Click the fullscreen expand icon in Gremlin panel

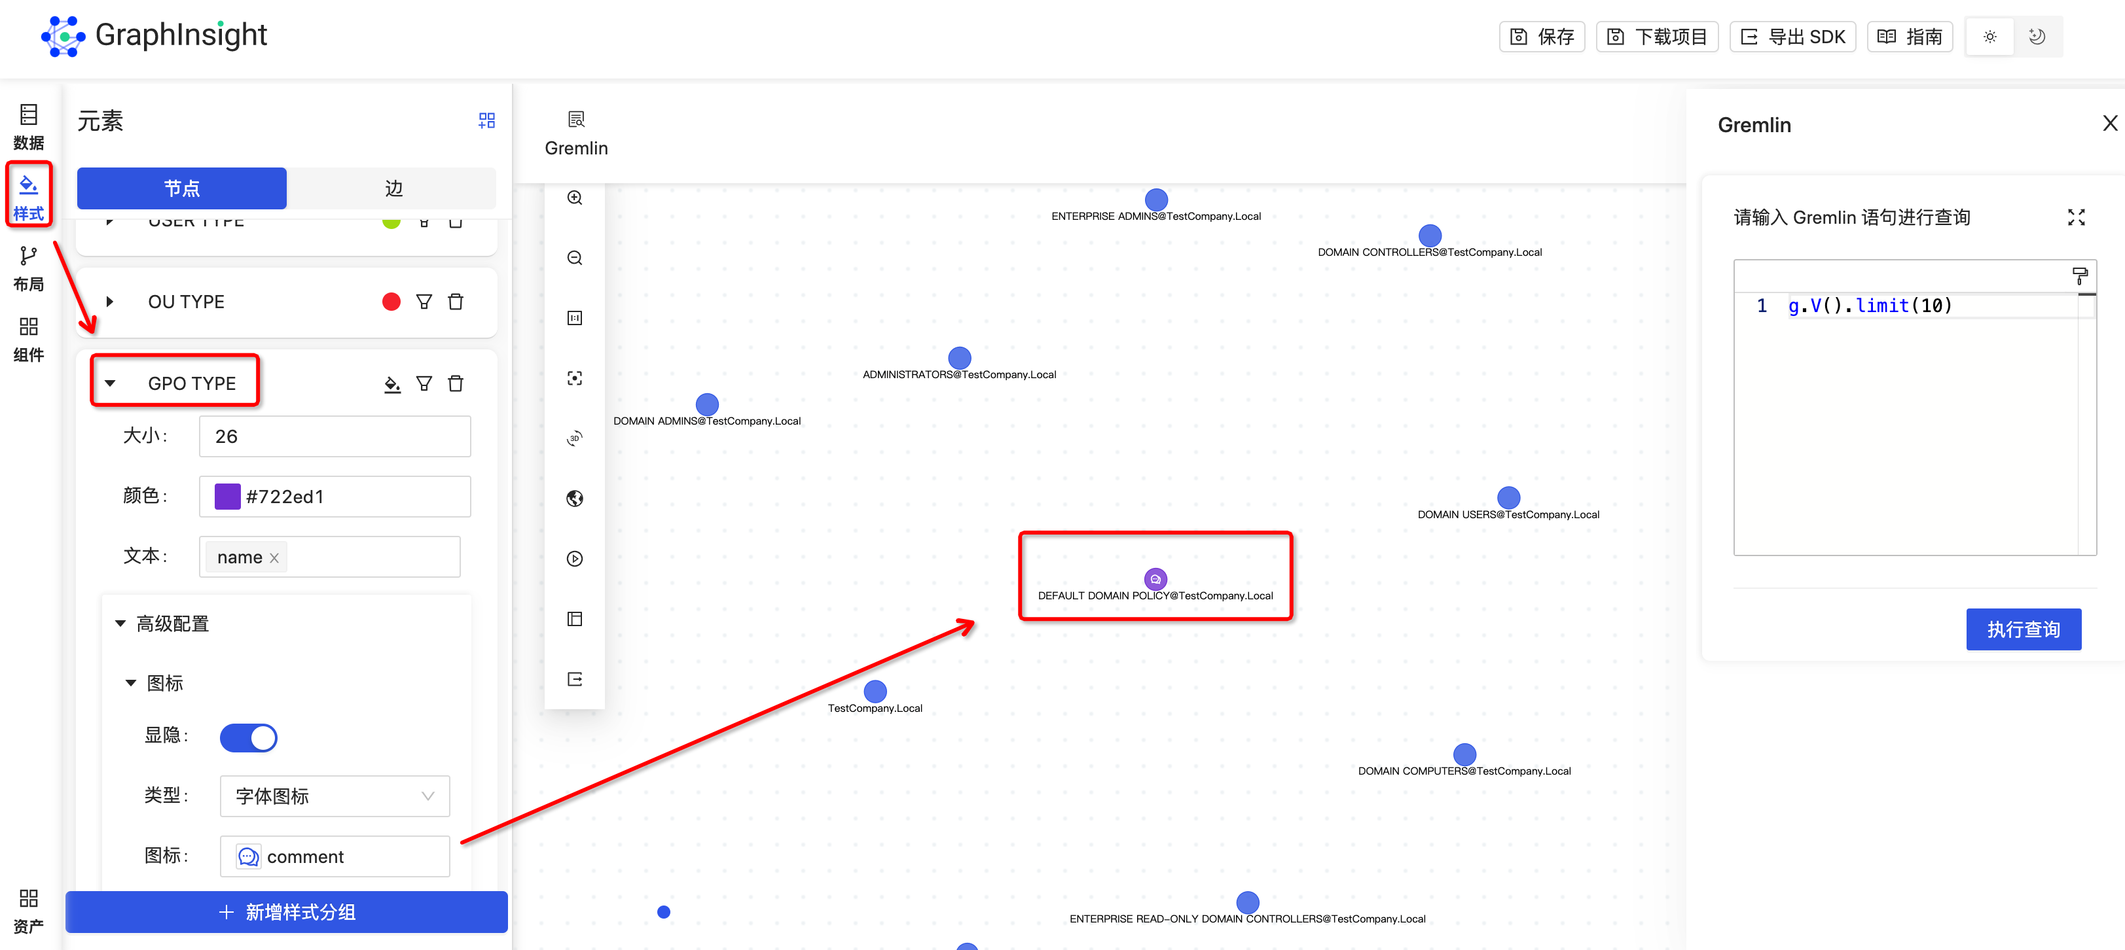pyautogui.click(x=2075, y=218)
